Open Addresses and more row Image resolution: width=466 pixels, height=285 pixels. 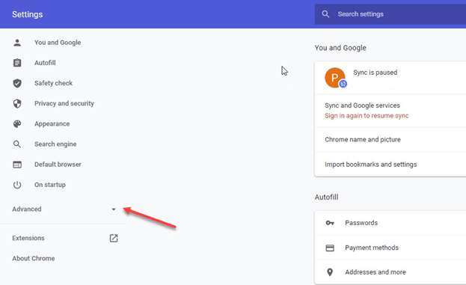tap(390, 272)
